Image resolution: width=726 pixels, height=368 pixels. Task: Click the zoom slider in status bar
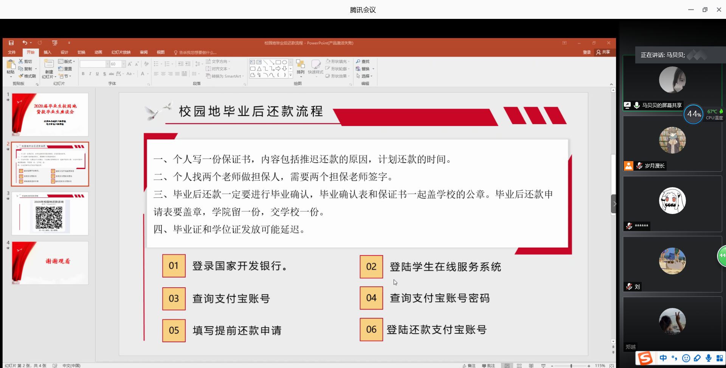[571, 365]
